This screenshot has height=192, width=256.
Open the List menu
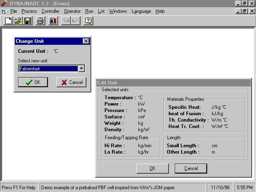pos(101,11)
